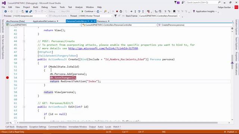The width and height of the screenshot is (239, 134).
Task: Switch to the dbo.Personas [Data] tab
Action: [x=15, y=21]
